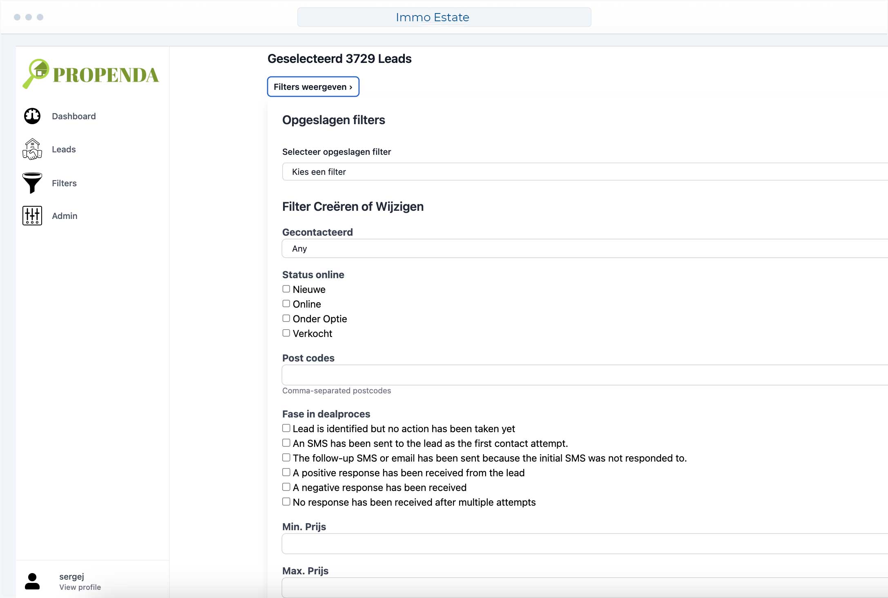The image size is (888, 598).
Task: Expand Filters weergeven section
Action: 313,87
